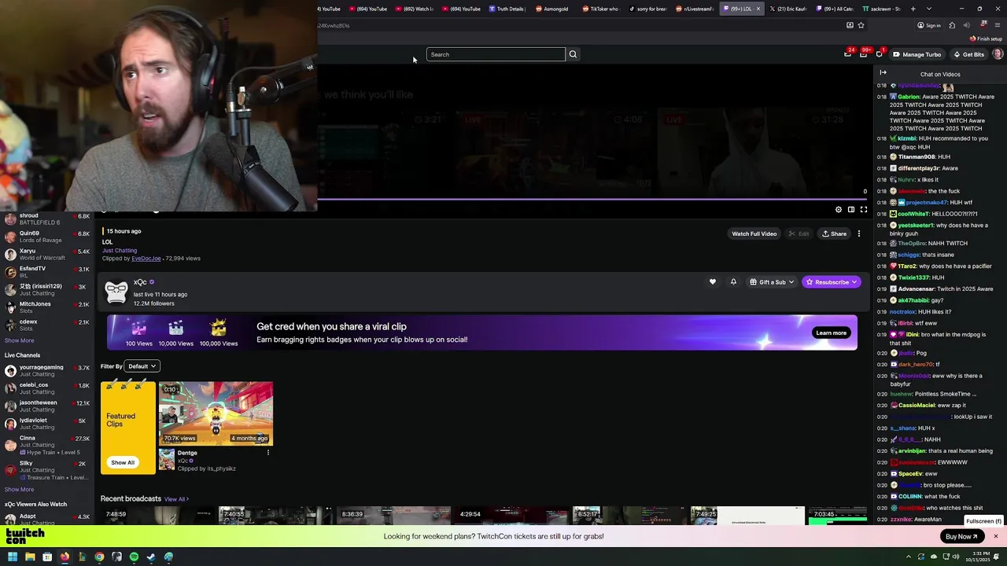Switch to Asmongold browser tab
The image size is (1007, 566).
(x=554, y=9)
